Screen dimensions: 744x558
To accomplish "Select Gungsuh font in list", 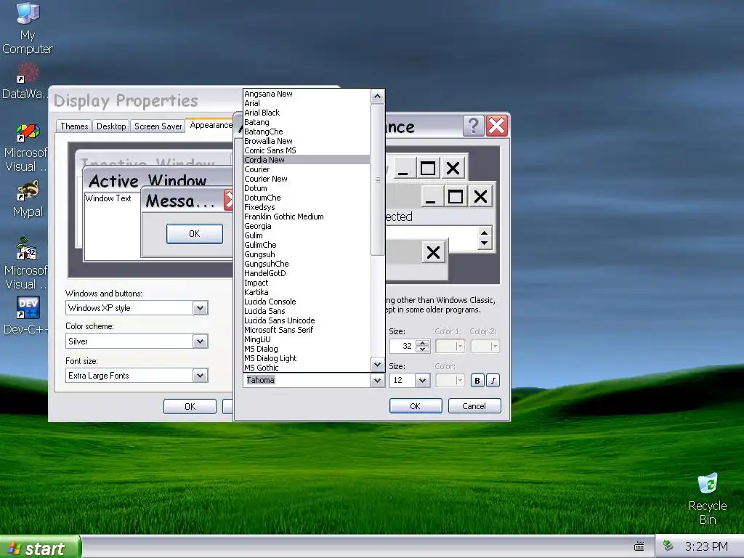I will (307, 254).
